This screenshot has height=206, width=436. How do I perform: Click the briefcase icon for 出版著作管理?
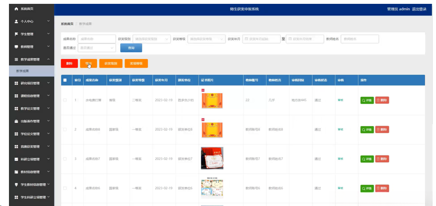16,121
